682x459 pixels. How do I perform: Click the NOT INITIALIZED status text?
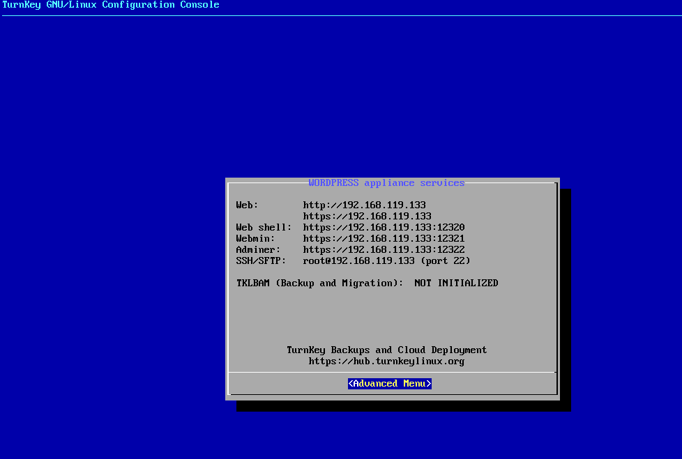pos(456,283)
